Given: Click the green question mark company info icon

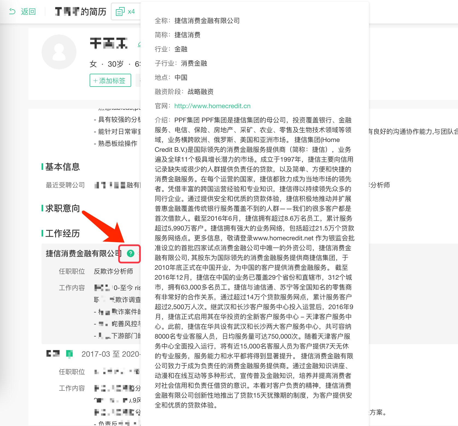Looking at the screenshot, I should pyautogui.click(x=131, y=253).
